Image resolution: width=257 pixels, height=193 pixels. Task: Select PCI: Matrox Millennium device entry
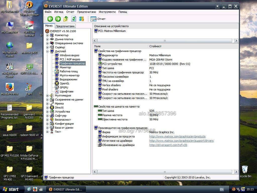[x=112, y=31]
